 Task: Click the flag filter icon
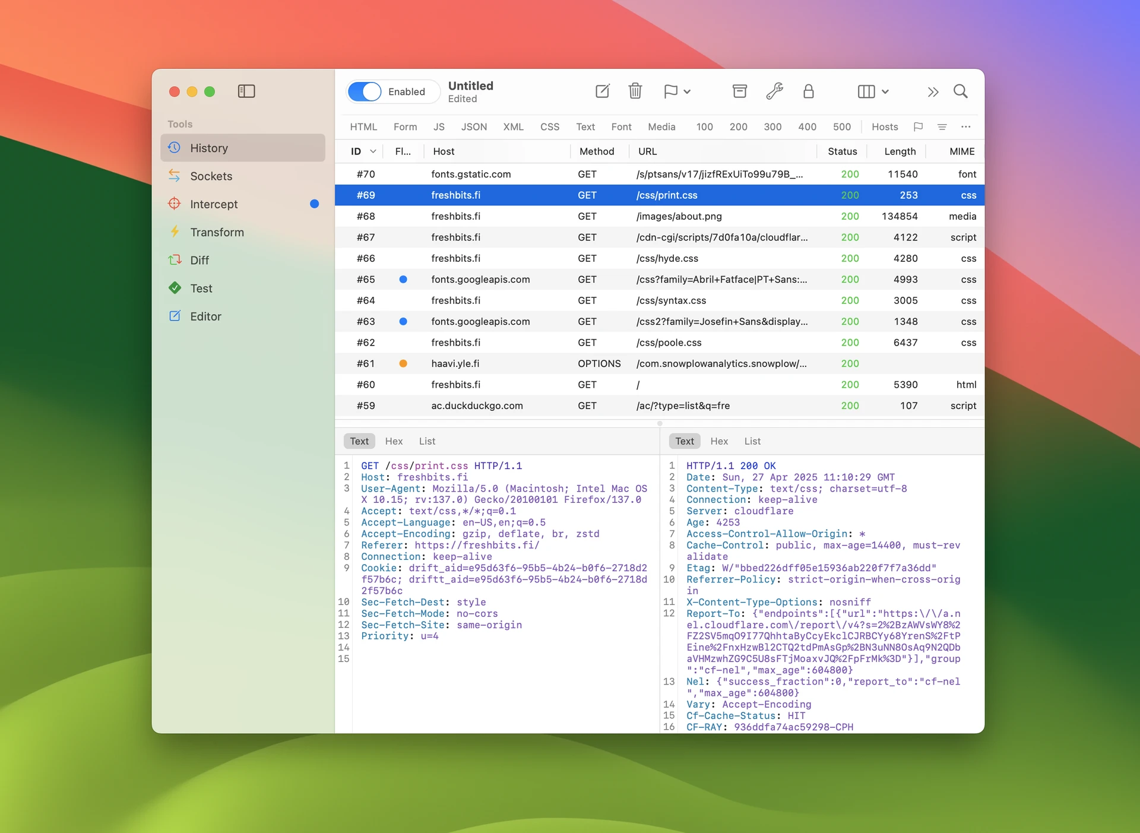tap(918, 126)
